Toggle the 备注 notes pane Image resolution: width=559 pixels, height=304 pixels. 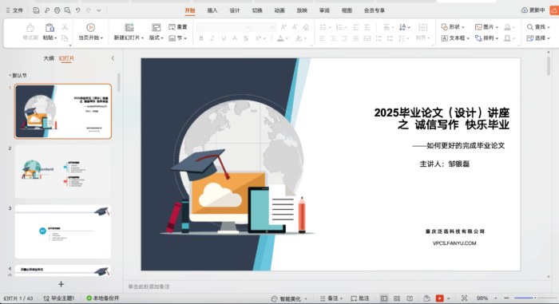coord(331,298)
